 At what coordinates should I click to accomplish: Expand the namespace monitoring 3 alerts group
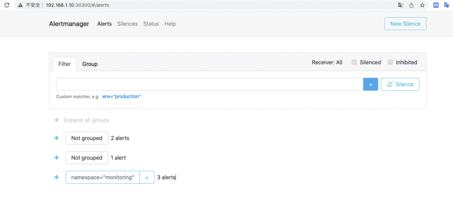(57, 177)
